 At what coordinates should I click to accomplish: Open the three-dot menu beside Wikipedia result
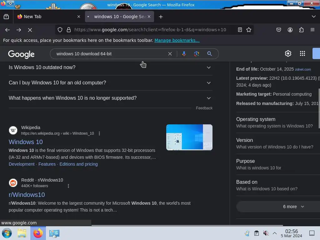[99, 133]
